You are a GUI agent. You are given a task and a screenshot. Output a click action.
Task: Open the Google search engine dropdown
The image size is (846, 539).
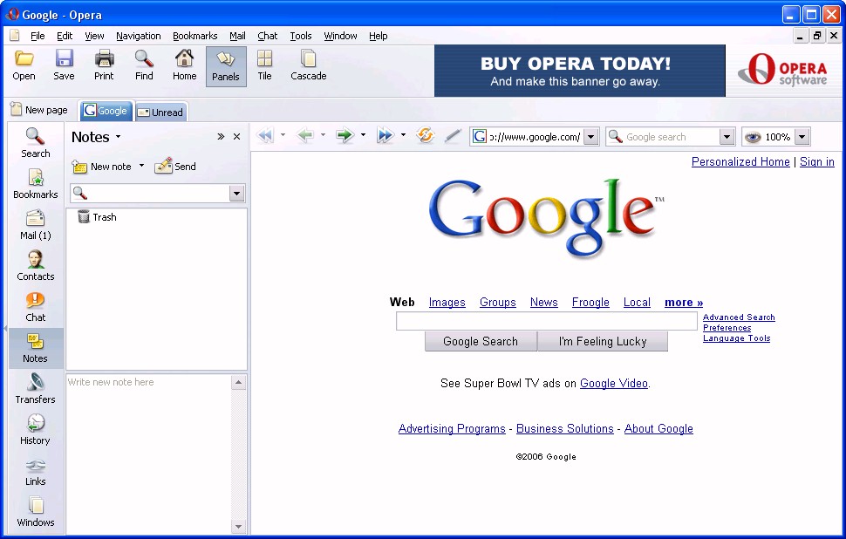[727, 137]
